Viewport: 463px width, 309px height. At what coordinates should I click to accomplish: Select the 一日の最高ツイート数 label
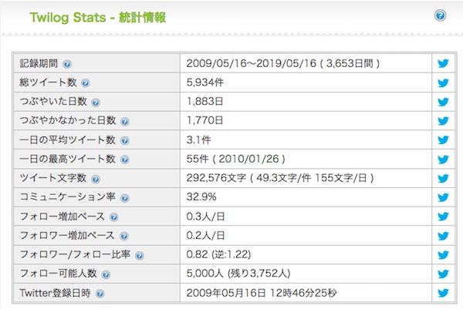[68, 159]
